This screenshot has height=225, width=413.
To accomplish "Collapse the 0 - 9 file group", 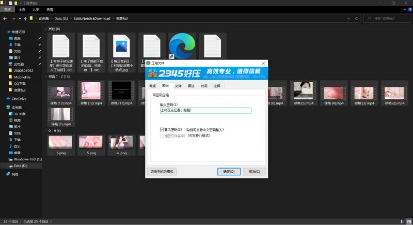I will pos(46,131).
